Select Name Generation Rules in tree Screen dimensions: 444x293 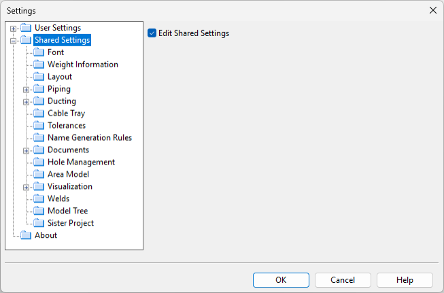tap(89, 138)
